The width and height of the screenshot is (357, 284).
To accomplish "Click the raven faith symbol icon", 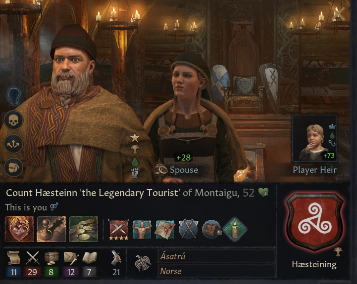I will pyautogui.click(x=143, y=263).
